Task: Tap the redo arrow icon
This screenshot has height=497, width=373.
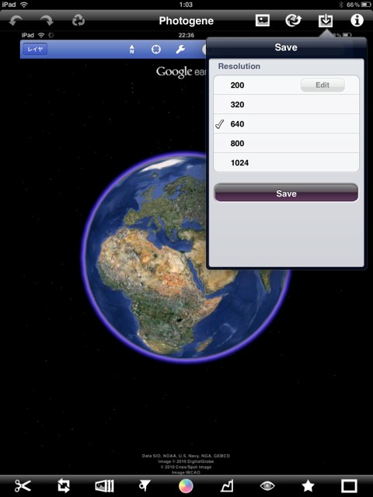Action: click(47, 21)
